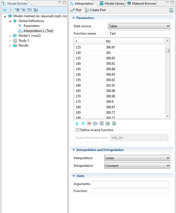
Task: Click the Expand All tree icon
Action: pyautogui.click(x=36, y=10)
